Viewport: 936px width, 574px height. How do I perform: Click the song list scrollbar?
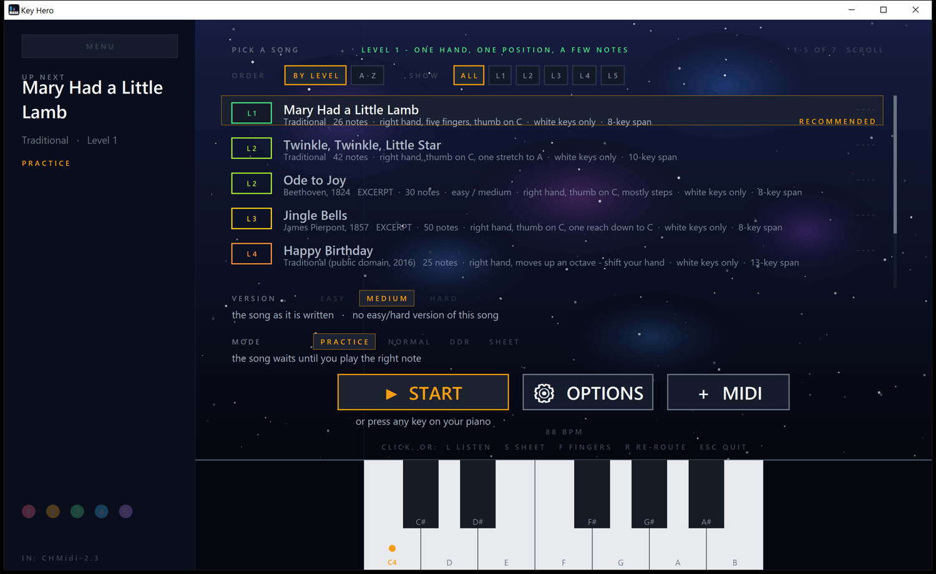[x=895, y=165]
